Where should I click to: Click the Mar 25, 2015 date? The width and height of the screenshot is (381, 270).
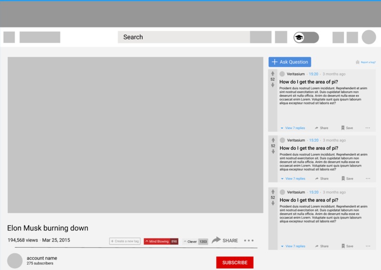point(56,240)
